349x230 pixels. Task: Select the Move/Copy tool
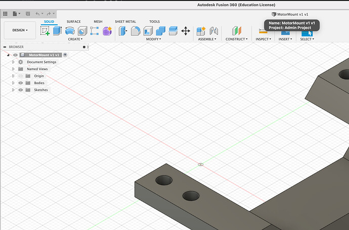(x=186, y=31)
